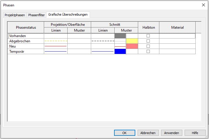Select the Grafische Überschreibungen tab
209x139 pixels.
coord(68,14)
